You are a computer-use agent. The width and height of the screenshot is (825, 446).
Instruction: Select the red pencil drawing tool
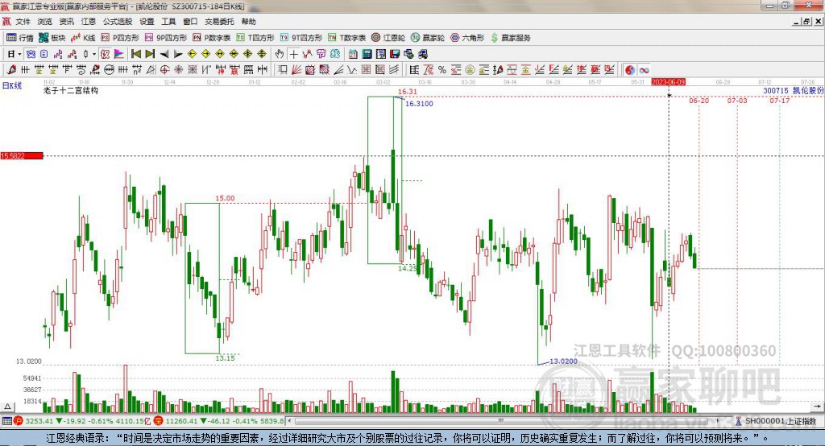(x=11, y=69)
